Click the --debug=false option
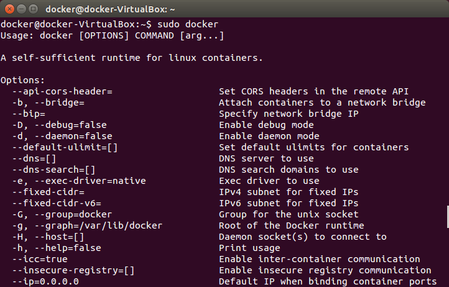Viewport: 449px width, 287px height. (59, 125)
